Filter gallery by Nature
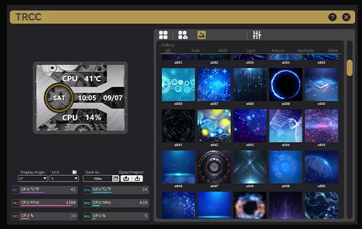The height and width of the screenshot is (229, 362). 278,51
